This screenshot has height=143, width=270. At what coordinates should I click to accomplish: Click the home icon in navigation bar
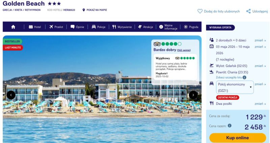[13, 27]
